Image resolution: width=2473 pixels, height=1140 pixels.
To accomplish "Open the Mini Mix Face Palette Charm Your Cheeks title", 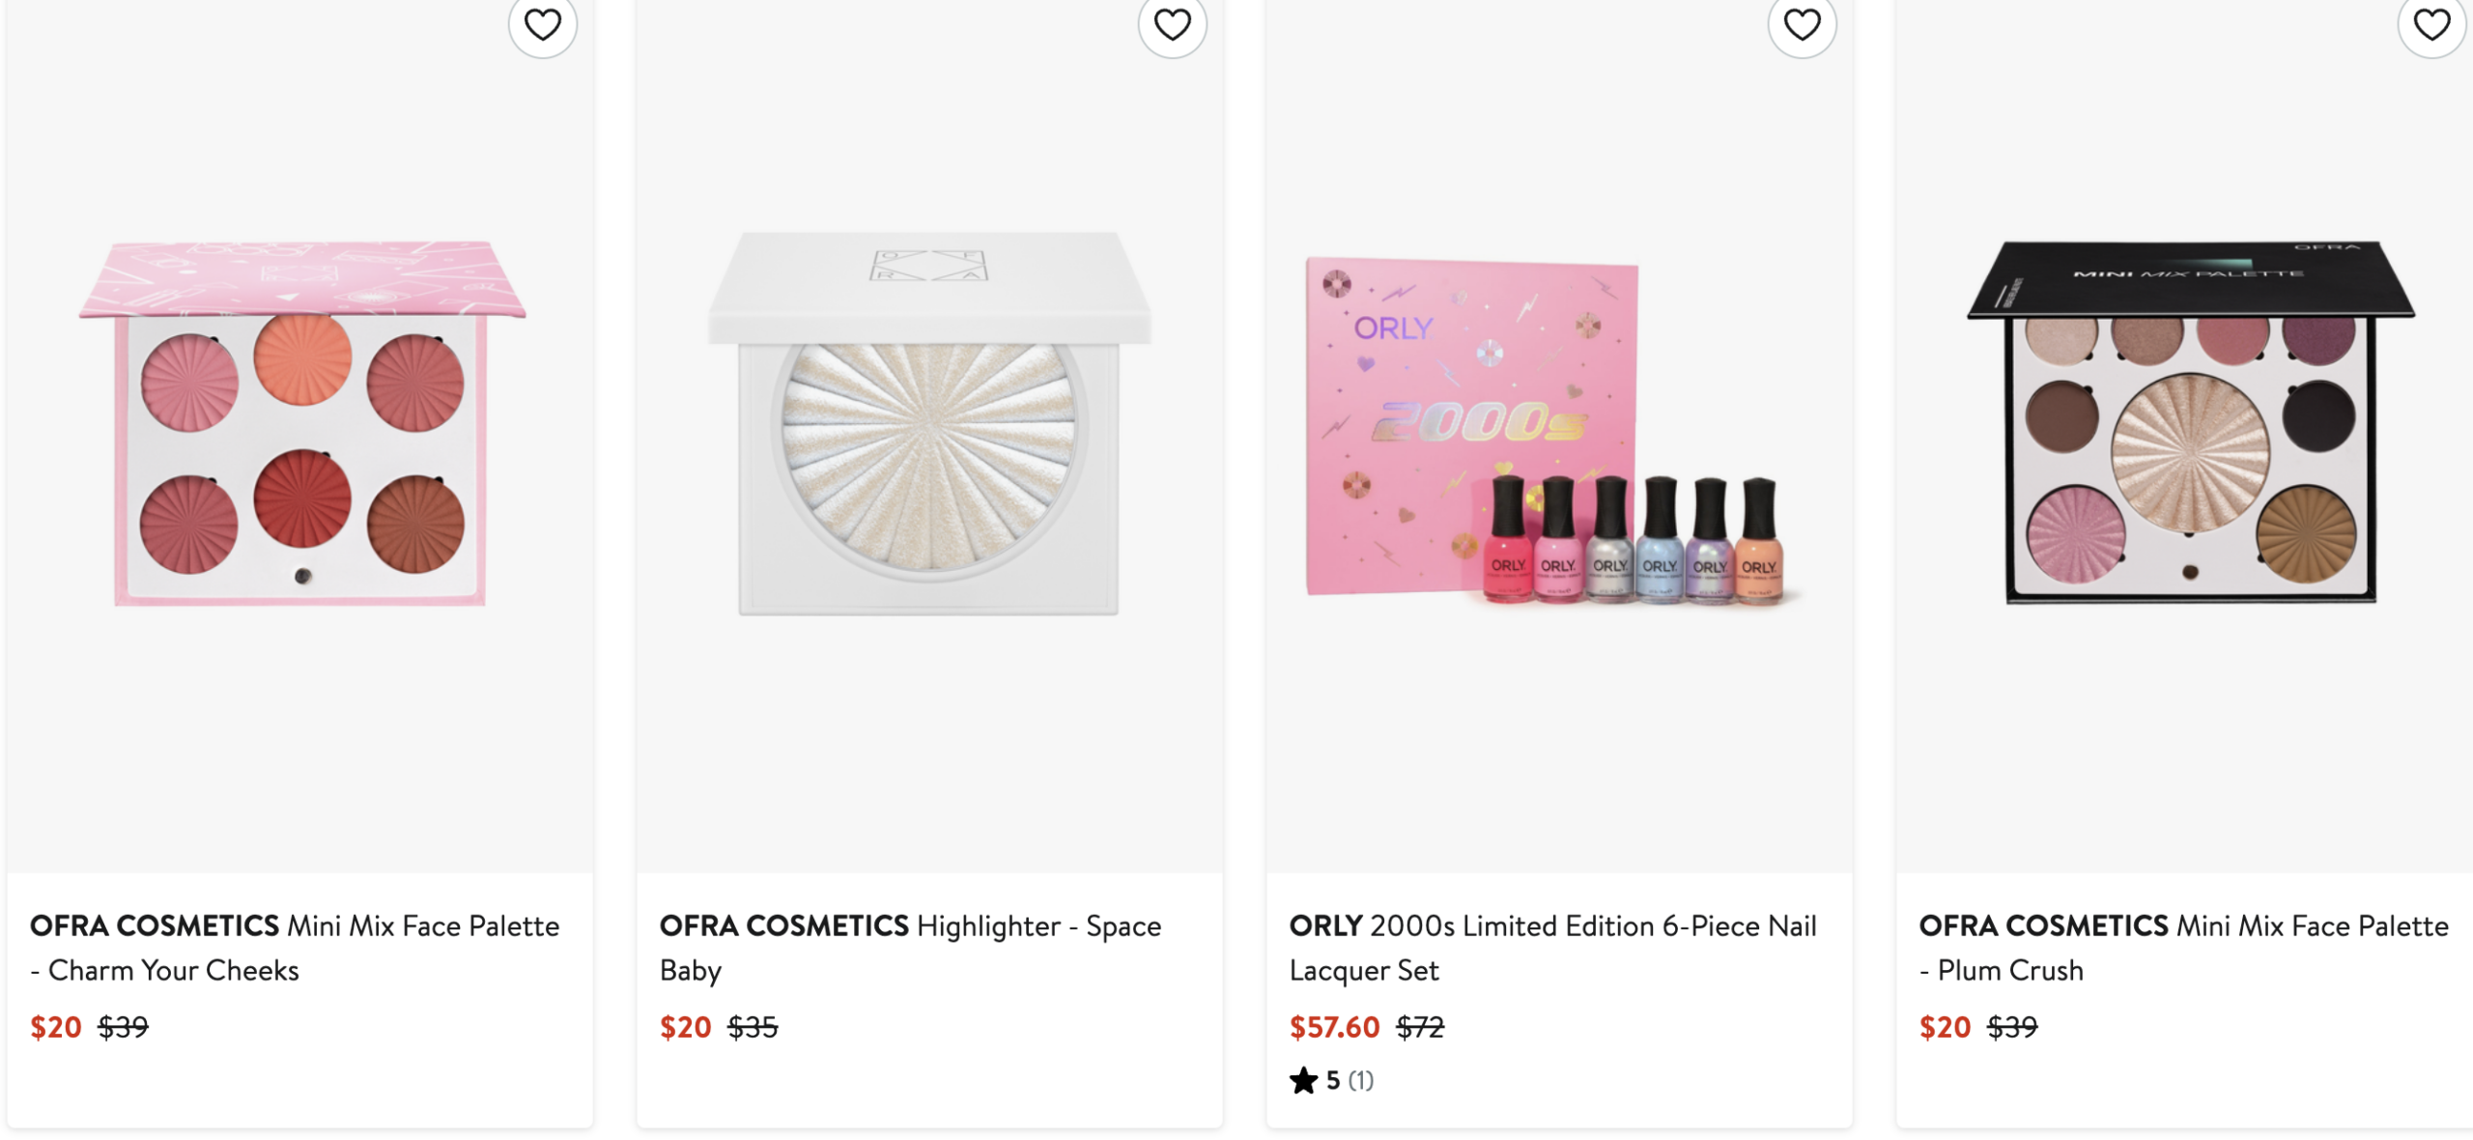I will click(x=296, y=948).
